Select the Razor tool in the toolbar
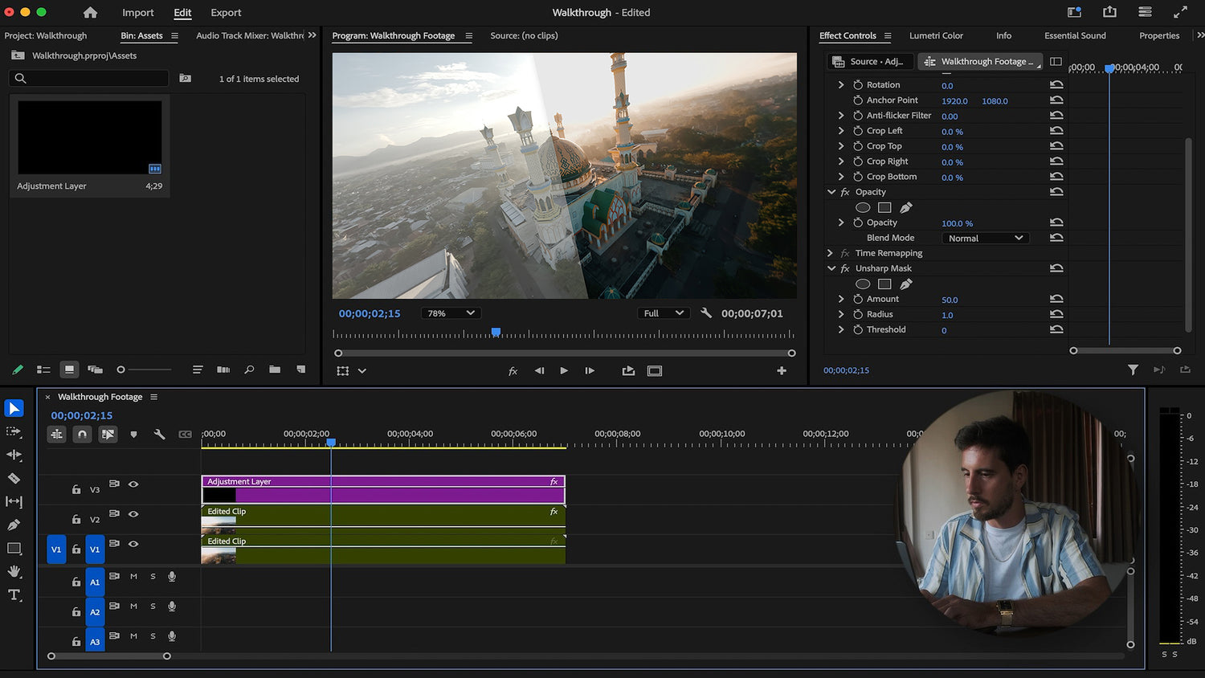This screenshot has width=1205, height=678. [x=14, y=478]
